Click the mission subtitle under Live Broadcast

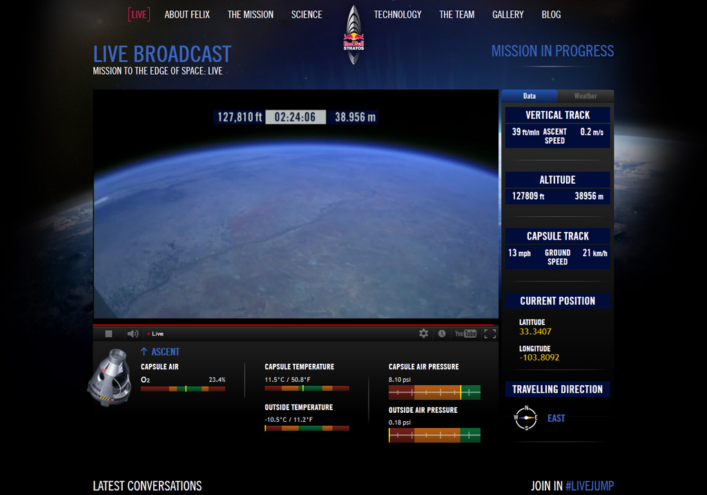(x=157, y=71)
